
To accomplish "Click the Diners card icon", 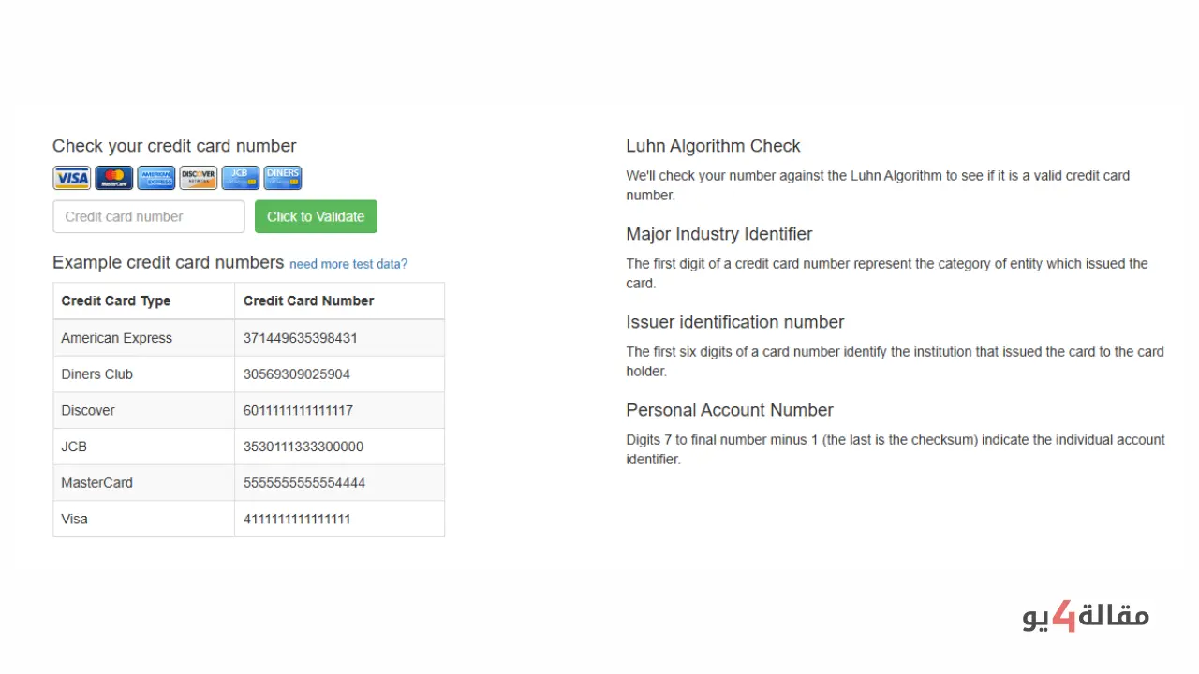I will coord(283,178).
